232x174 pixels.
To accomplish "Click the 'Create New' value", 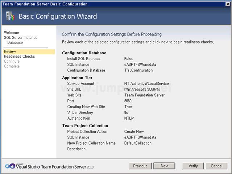I will coord(134,132).
